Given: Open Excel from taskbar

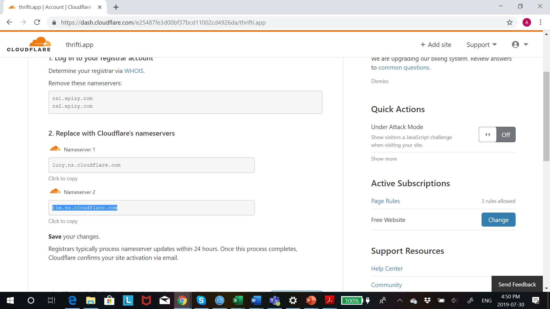Looking at the screenshot, I should [238, 300].
